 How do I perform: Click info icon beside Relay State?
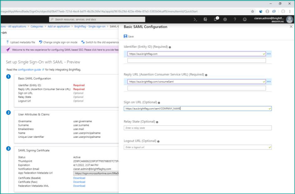click(x=157, y=122)
